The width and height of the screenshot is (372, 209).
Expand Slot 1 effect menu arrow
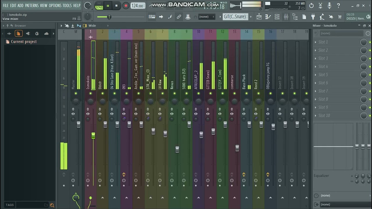coord(315,42)
